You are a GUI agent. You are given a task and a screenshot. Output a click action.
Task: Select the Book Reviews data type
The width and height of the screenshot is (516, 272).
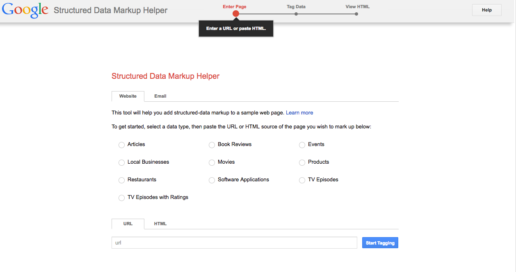pos(212,145)
